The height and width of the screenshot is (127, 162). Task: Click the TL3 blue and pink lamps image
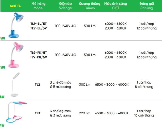pyautogui.click(x=16, y=112)
